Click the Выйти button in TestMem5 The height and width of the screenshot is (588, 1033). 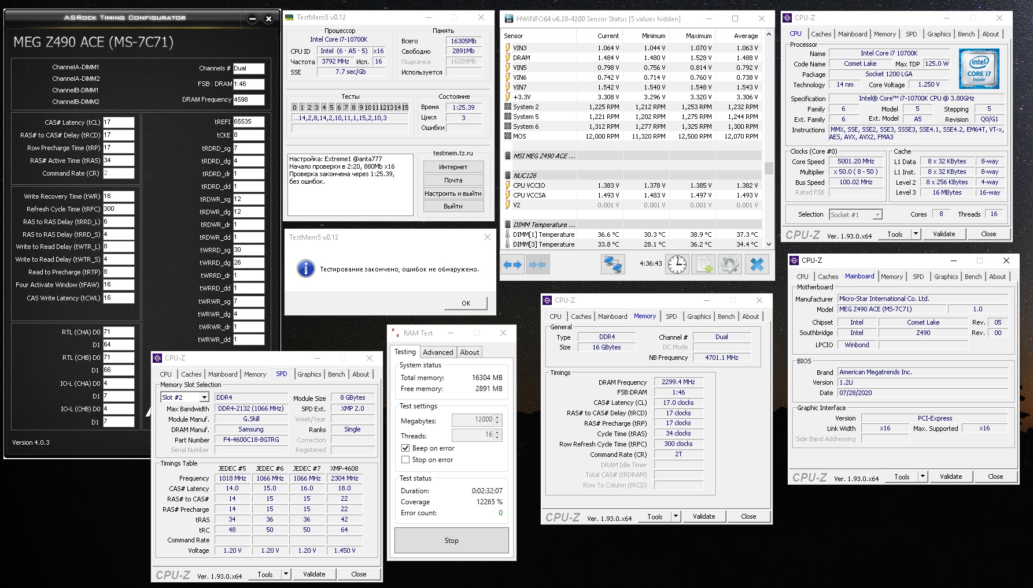(x=453, y=206)
